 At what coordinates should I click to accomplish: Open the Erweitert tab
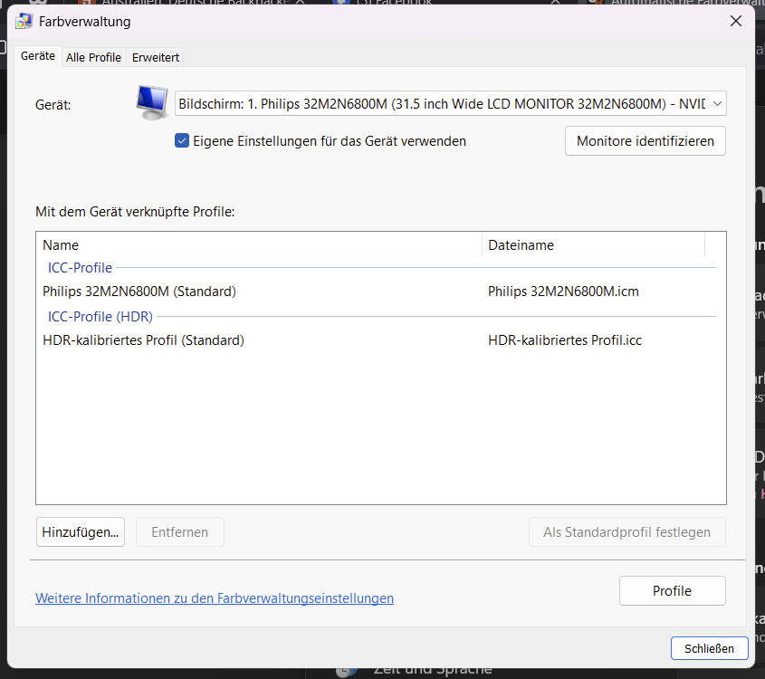155,57
